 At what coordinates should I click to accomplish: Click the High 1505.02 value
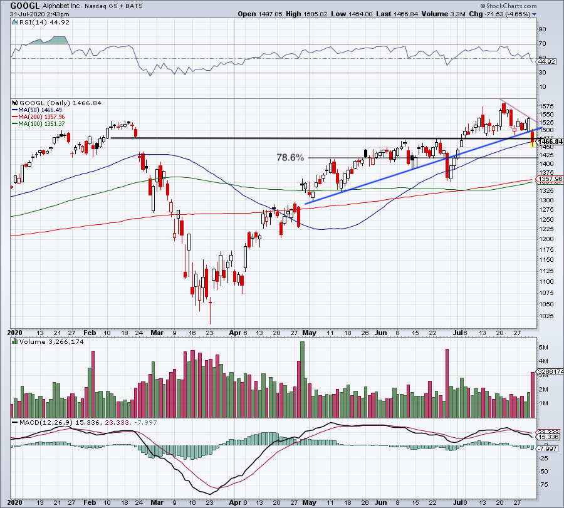coord(307,14)
